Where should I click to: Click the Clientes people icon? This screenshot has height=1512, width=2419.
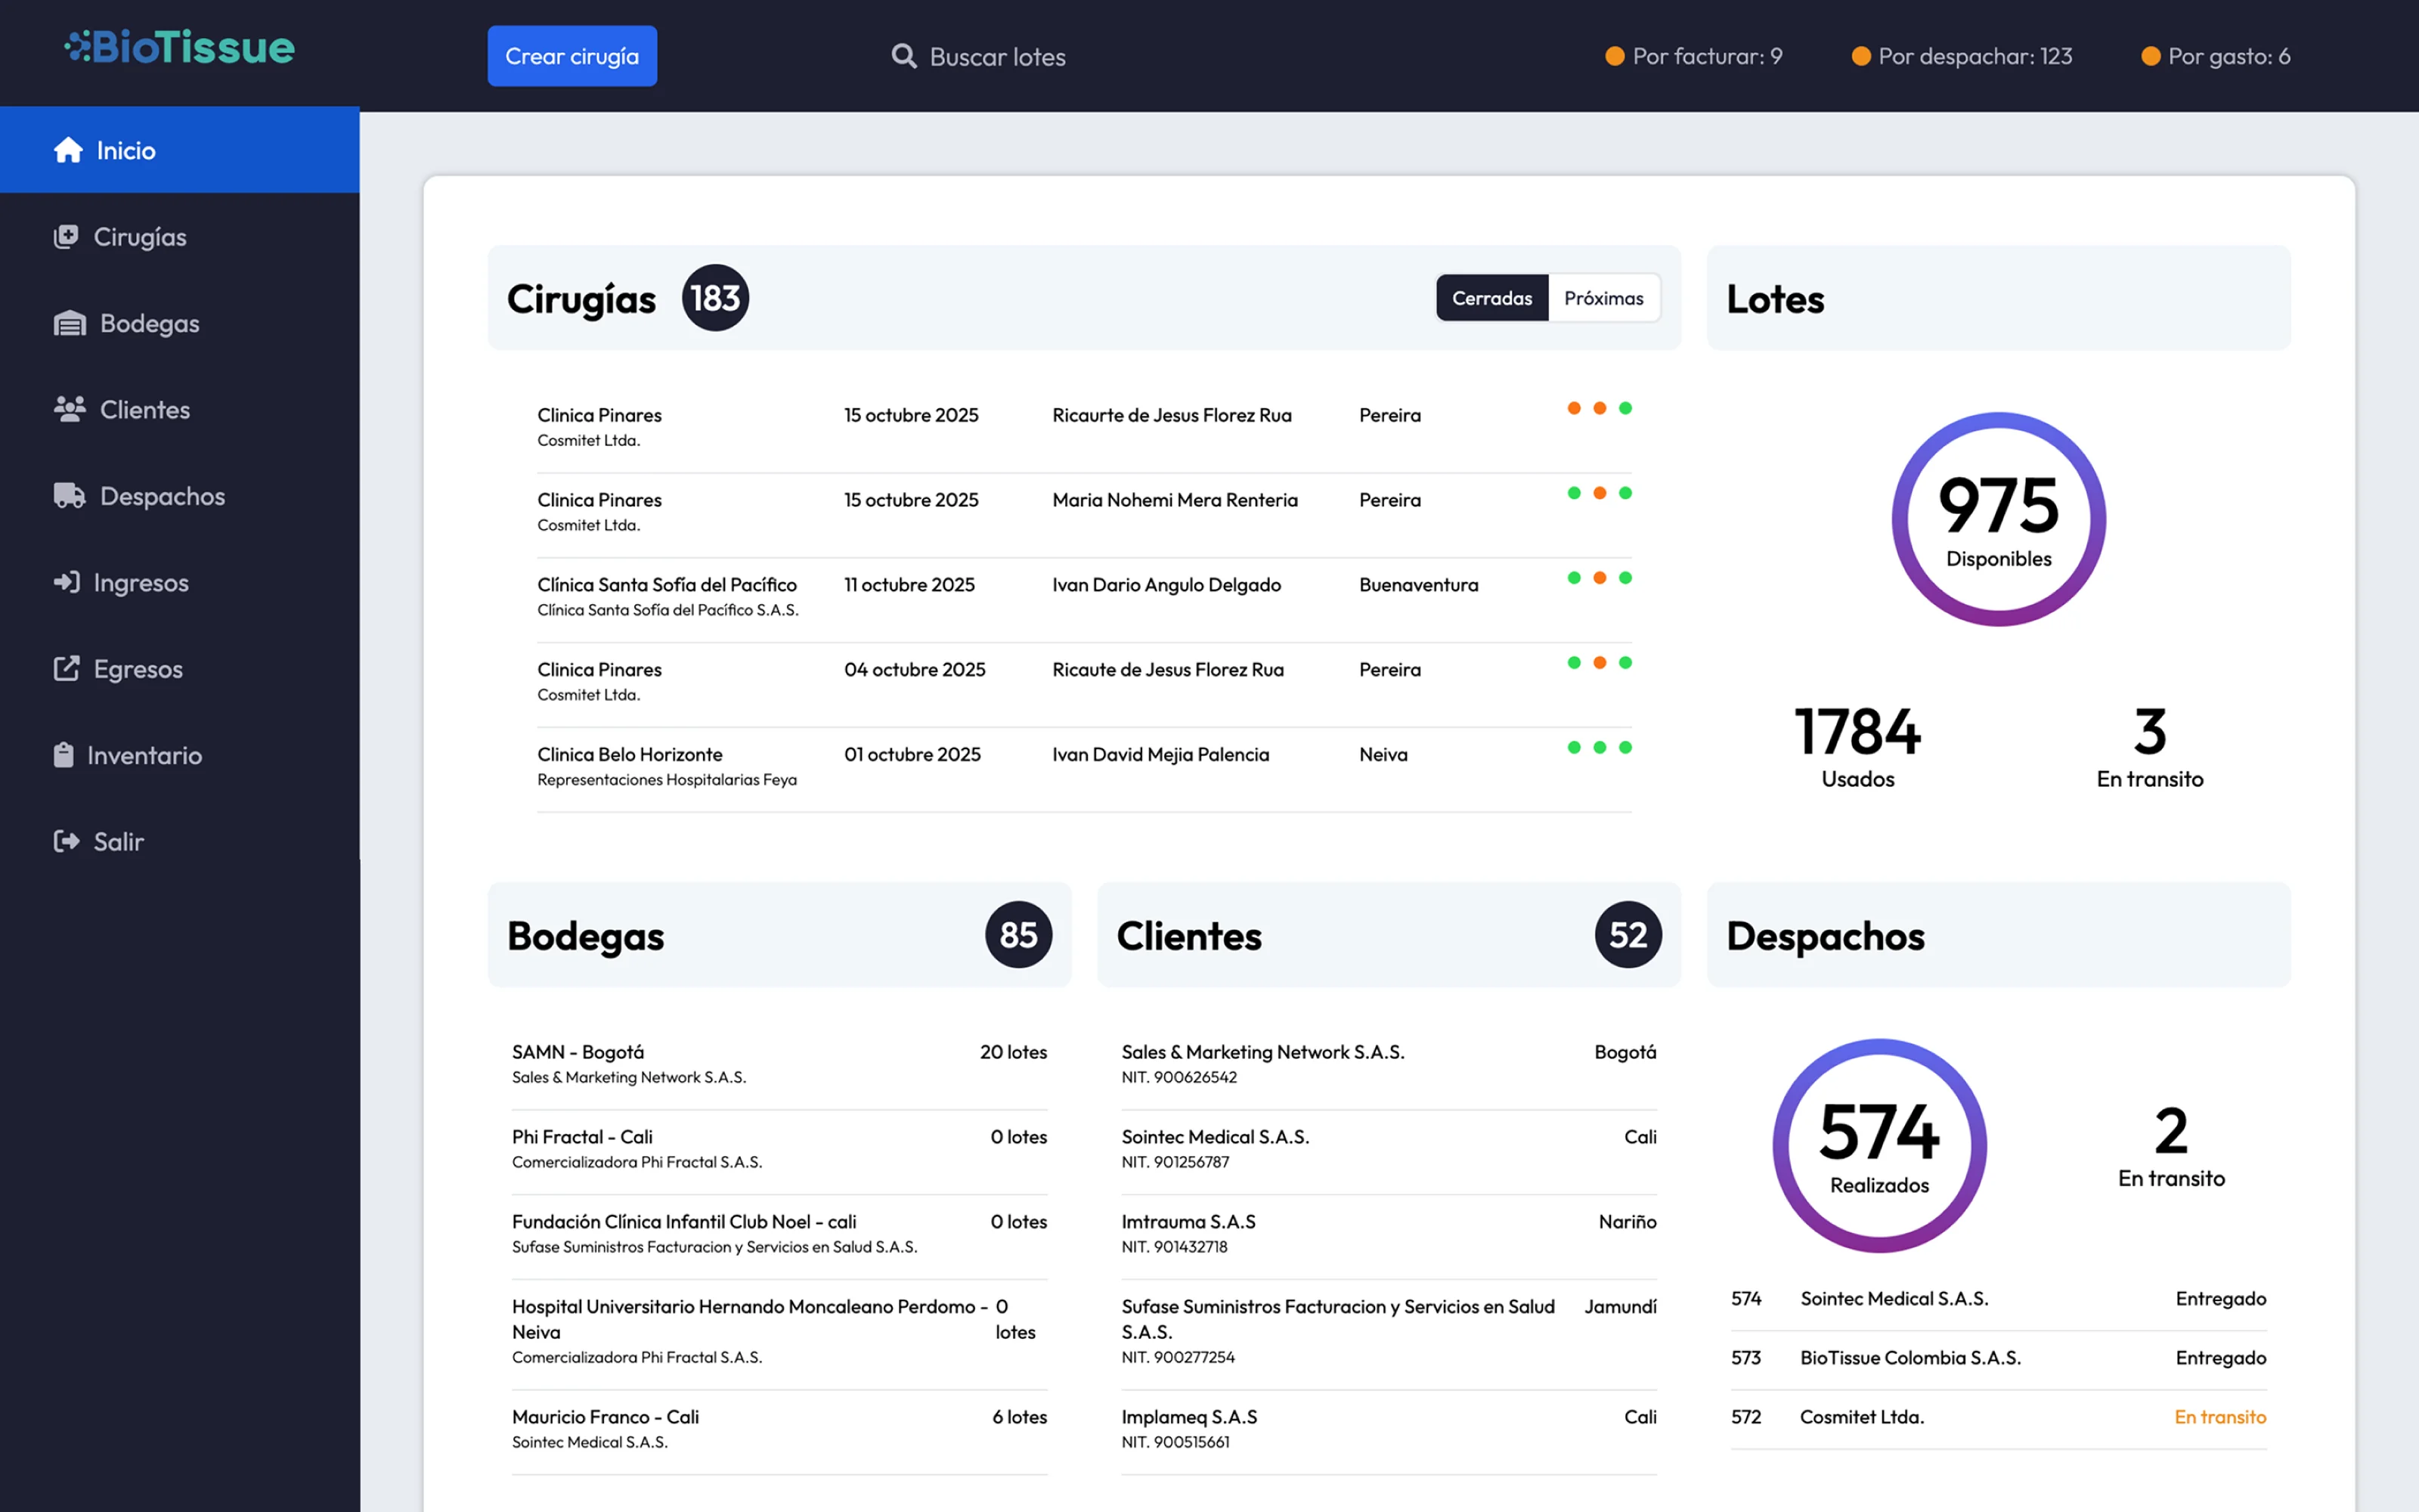click(69, 409)
